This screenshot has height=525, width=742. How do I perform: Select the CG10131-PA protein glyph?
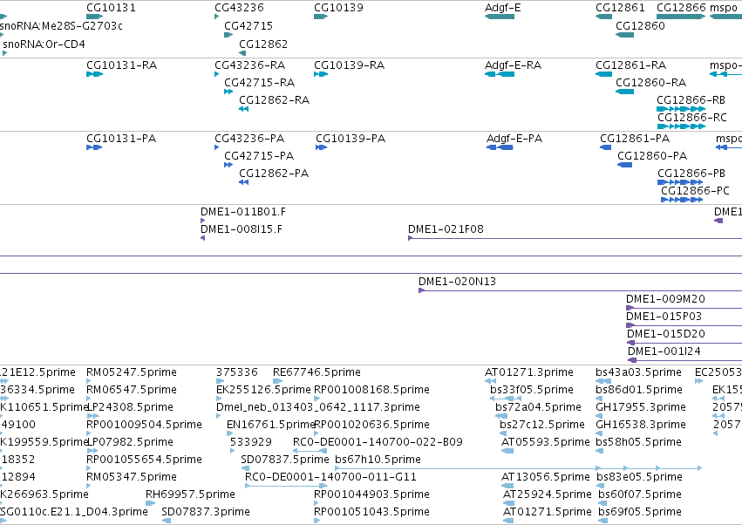(x=94, y=147)
